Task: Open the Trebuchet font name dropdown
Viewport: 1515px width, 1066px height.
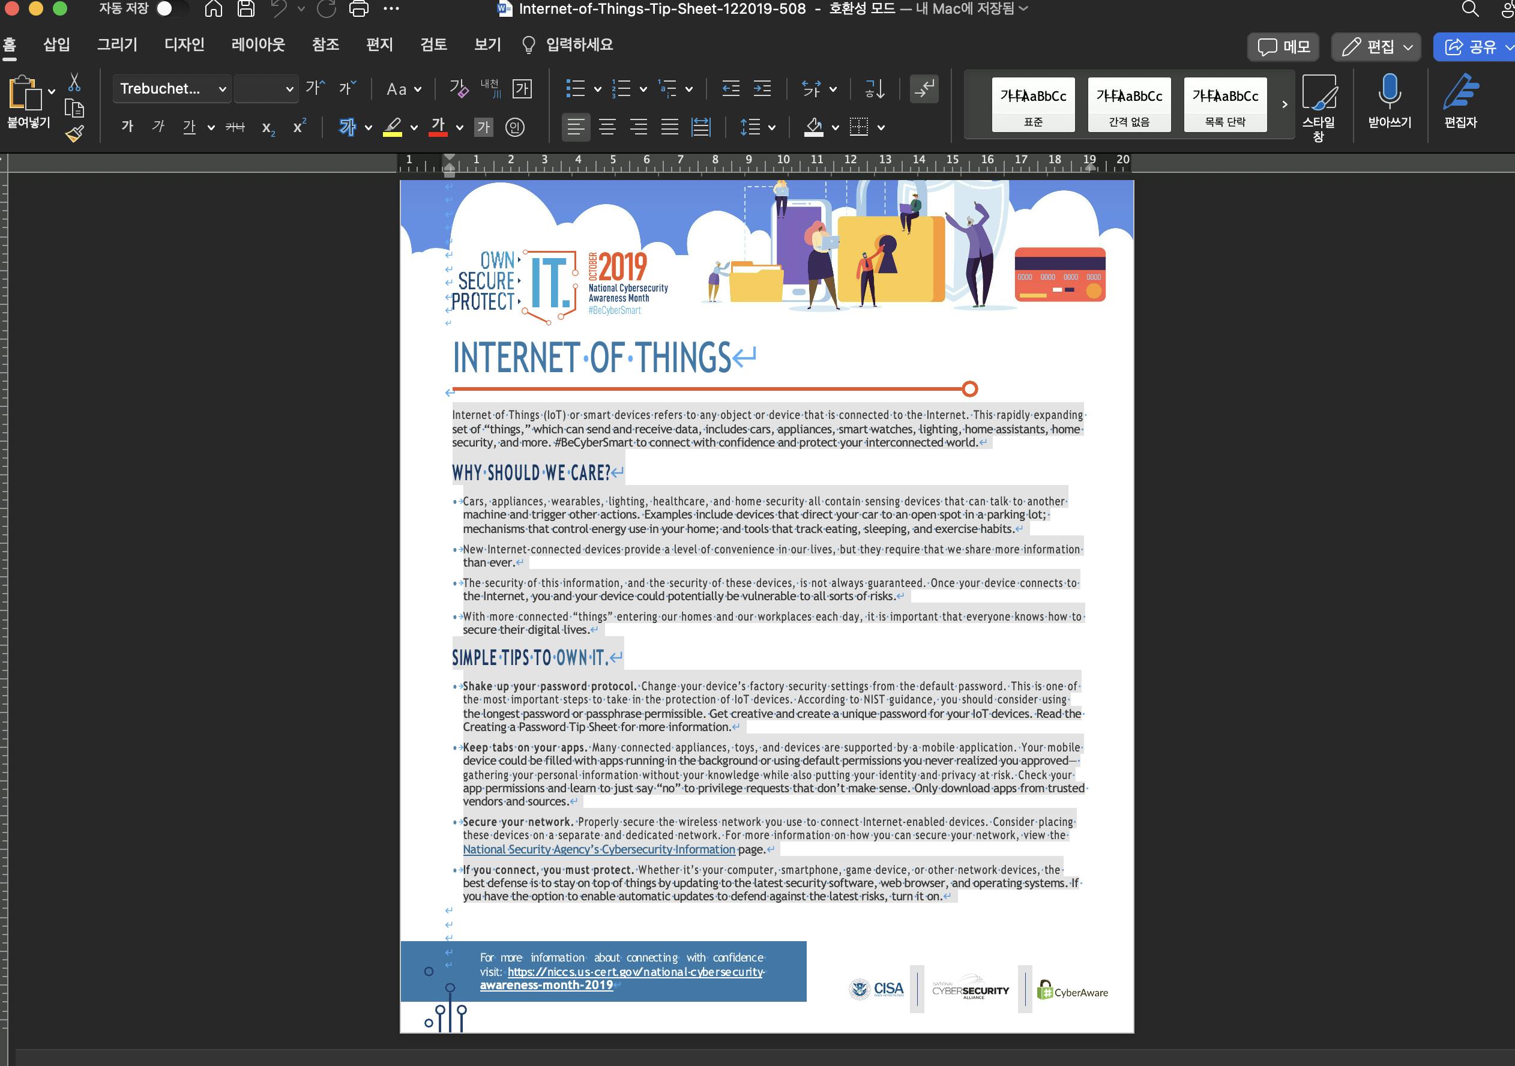Action: 222,88
